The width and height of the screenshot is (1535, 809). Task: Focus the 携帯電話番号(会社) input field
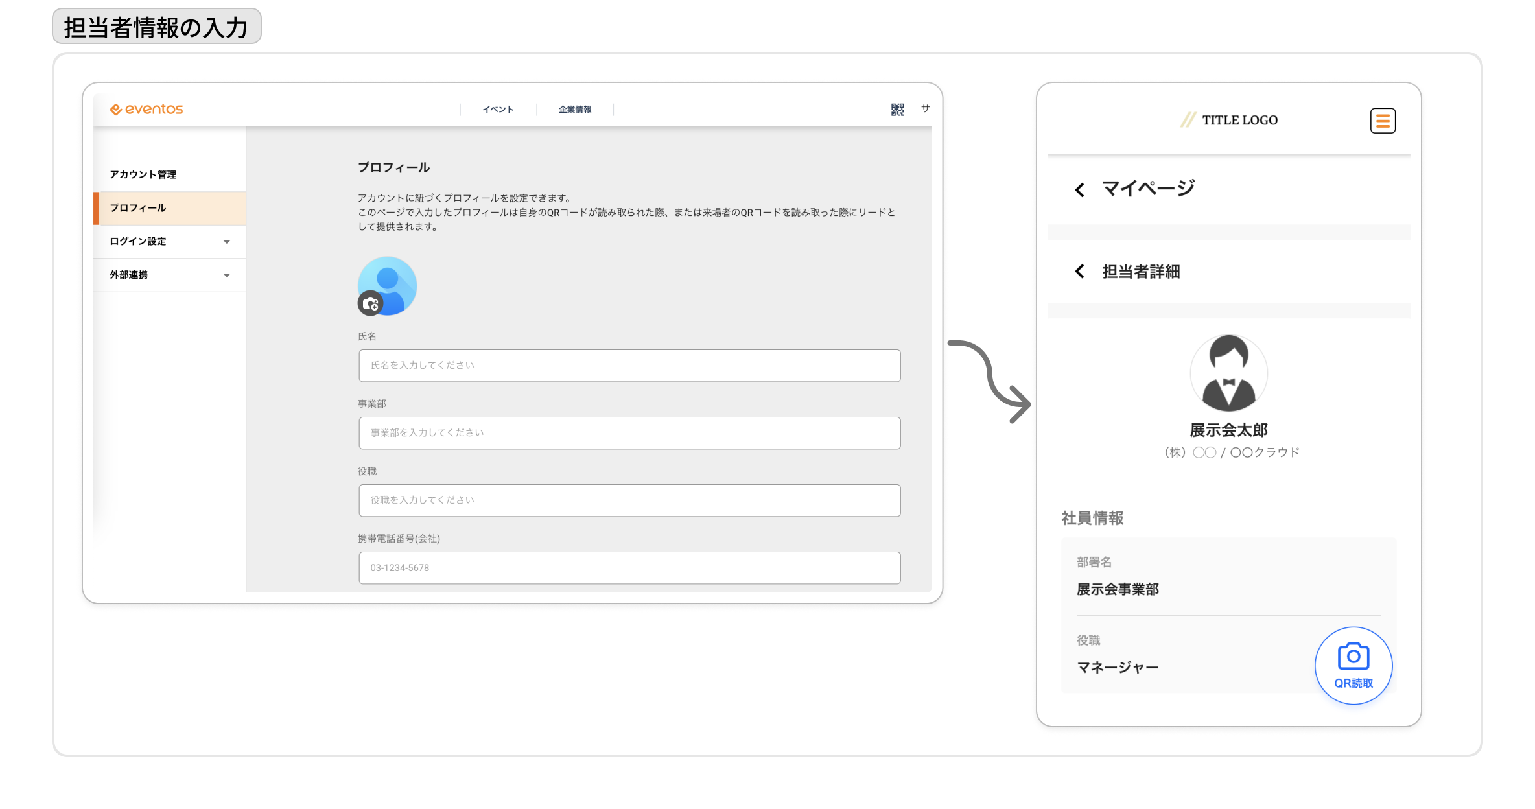(x=629, y=568)
